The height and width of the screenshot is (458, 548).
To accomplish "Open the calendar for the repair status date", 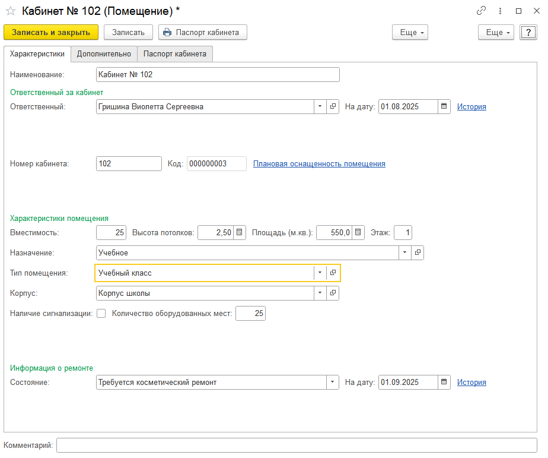I will click(x=444, y=383).
